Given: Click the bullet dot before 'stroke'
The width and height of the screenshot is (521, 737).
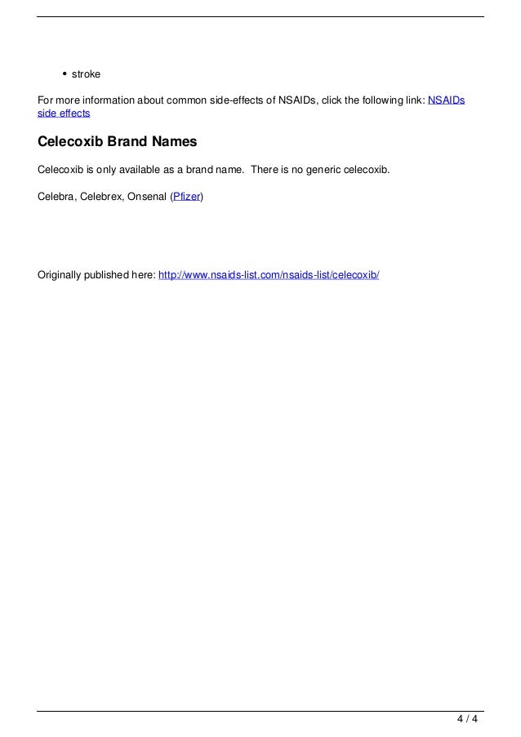Looking at the screenshot, I should tap(65, 73).
